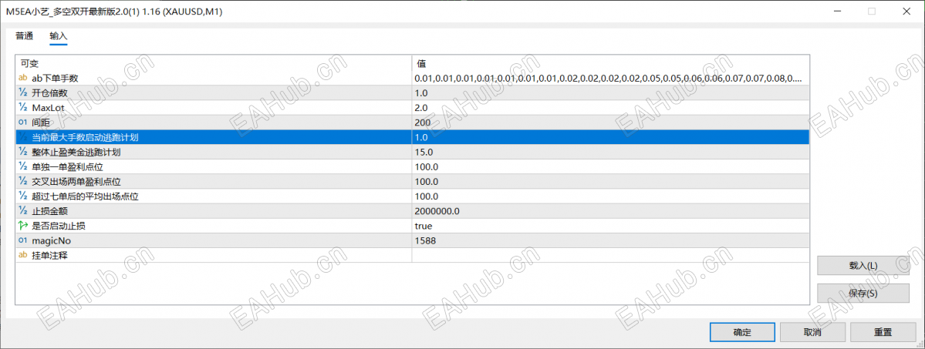Click the boolean icon beside 是否启动止损
The width and height of the screenshot is (925, 349).
[x=23, y=226]
